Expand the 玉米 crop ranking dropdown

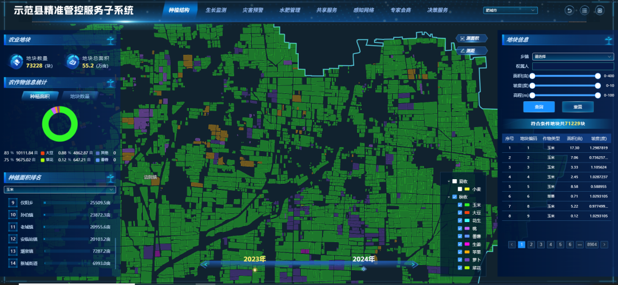pos(60,189)
